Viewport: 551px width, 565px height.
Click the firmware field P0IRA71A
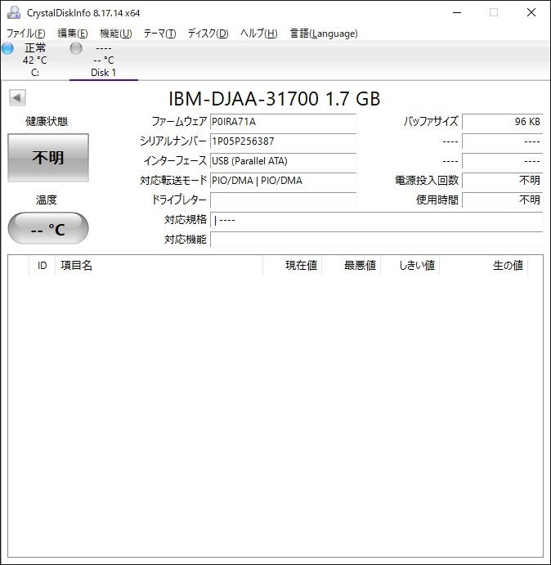[283, 122]
